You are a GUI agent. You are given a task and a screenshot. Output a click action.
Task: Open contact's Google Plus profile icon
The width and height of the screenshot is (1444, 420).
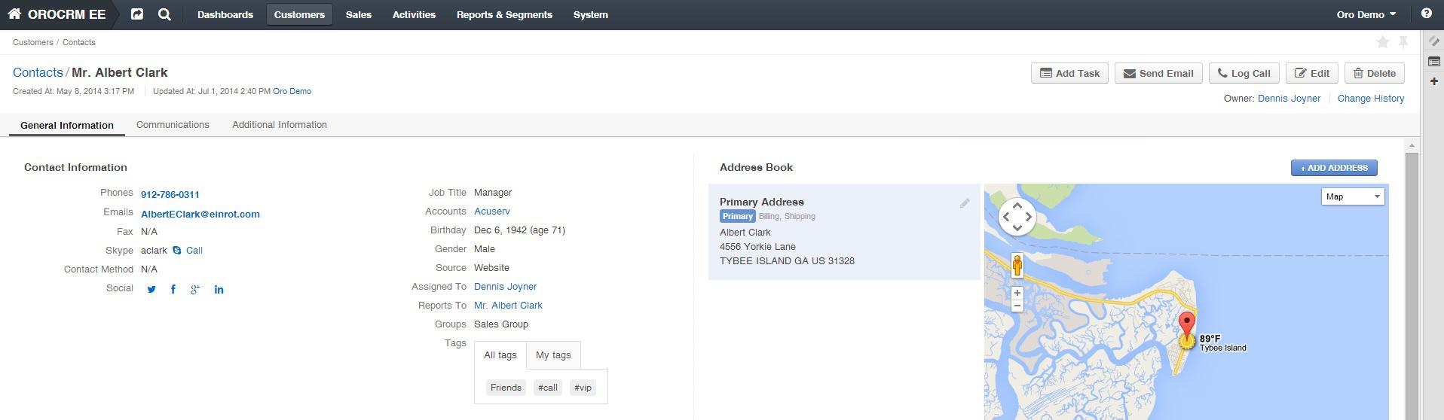coord(195,289)
